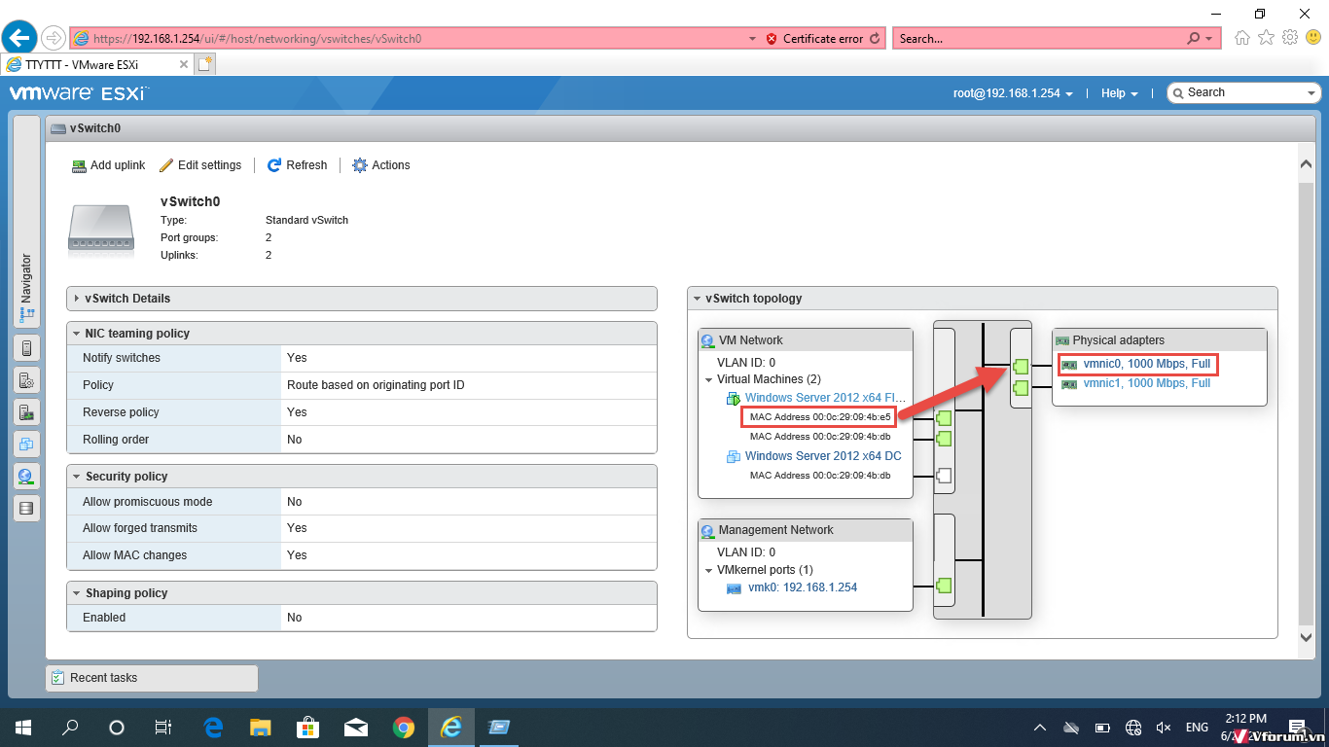Click the VM Network port group icon
Viewport: 1329px width, 747px height.
click(x=708, y=340)
